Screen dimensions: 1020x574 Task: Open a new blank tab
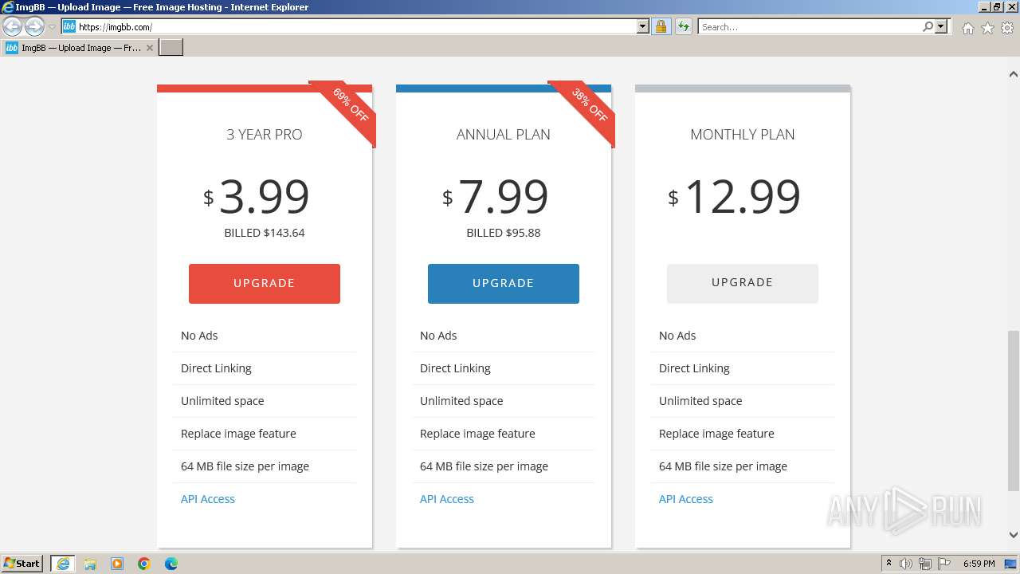pos(171,48)
